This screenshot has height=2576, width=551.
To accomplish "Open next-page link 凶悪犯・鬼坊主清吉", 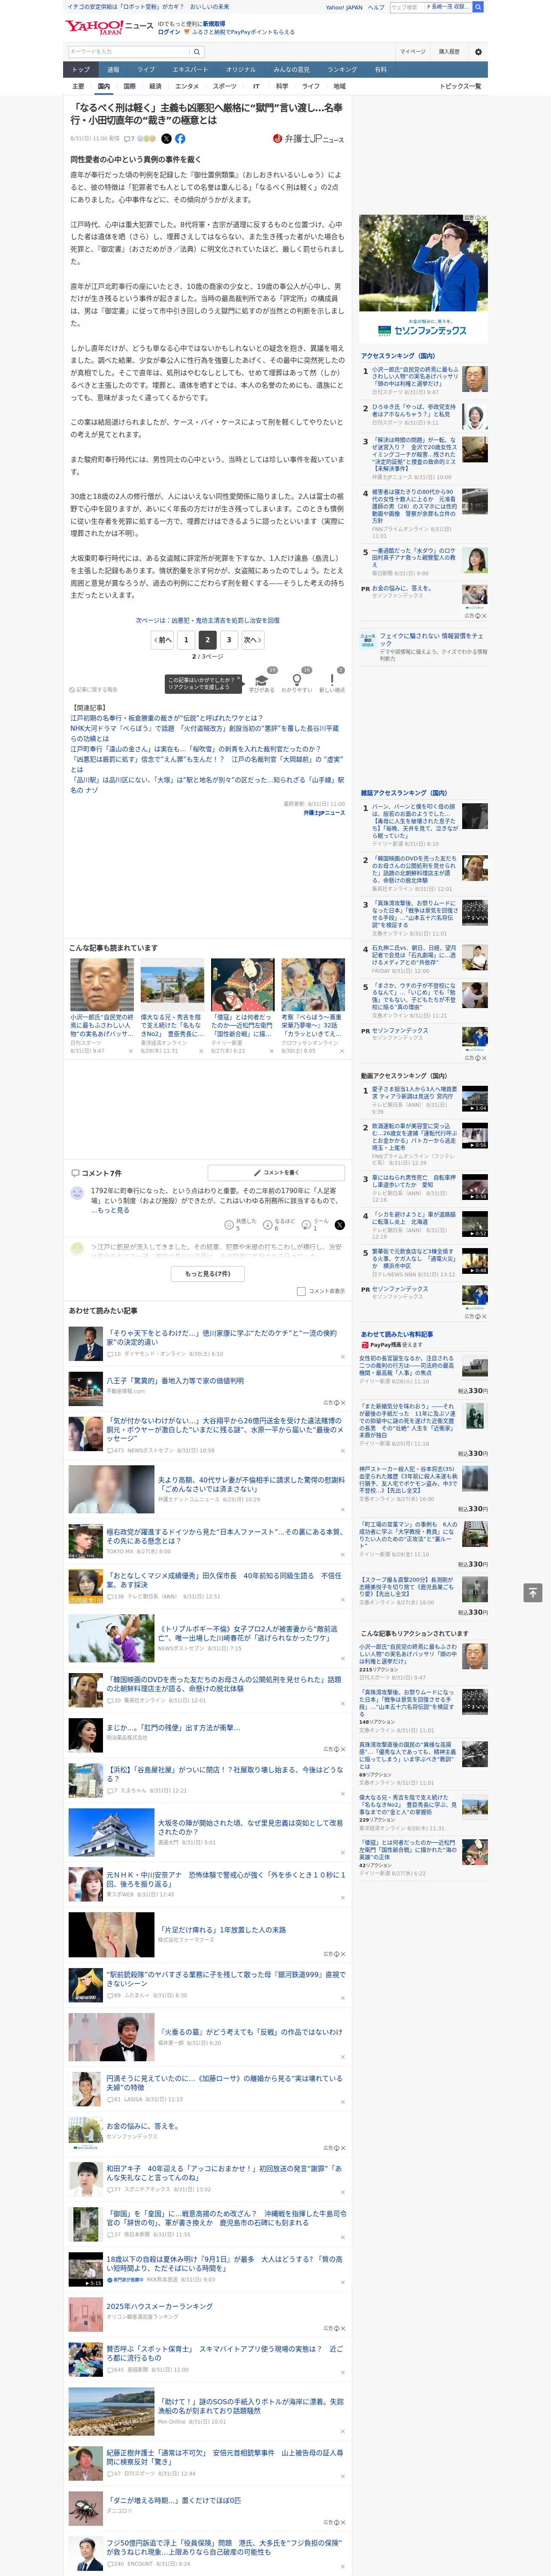I will 208,621.
